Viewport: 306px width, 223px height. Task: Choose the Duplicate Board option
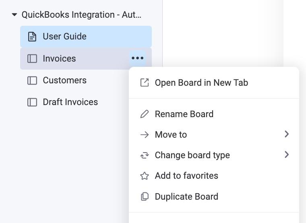tap(186, 197)
